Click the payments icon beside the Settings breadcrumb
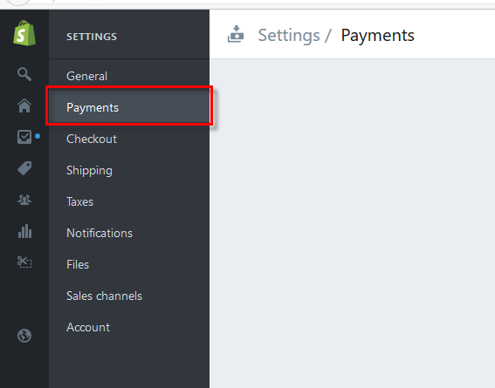This screenshot has height=388, width=495. click(236, 34)
